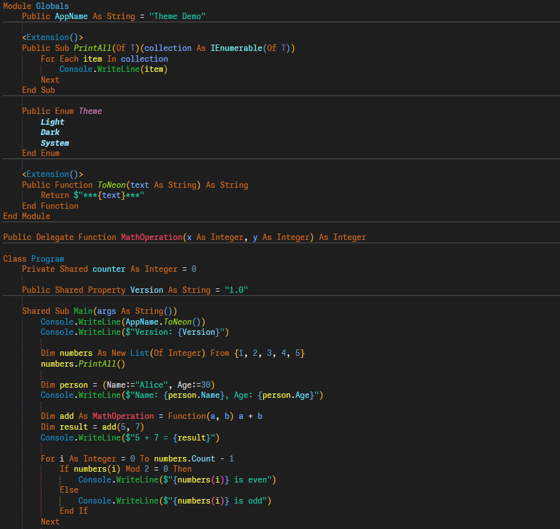The width and height of the screenshot is (560, 529).
Task: Click the "Theme Demo" string literal
Action: (177, 16)
